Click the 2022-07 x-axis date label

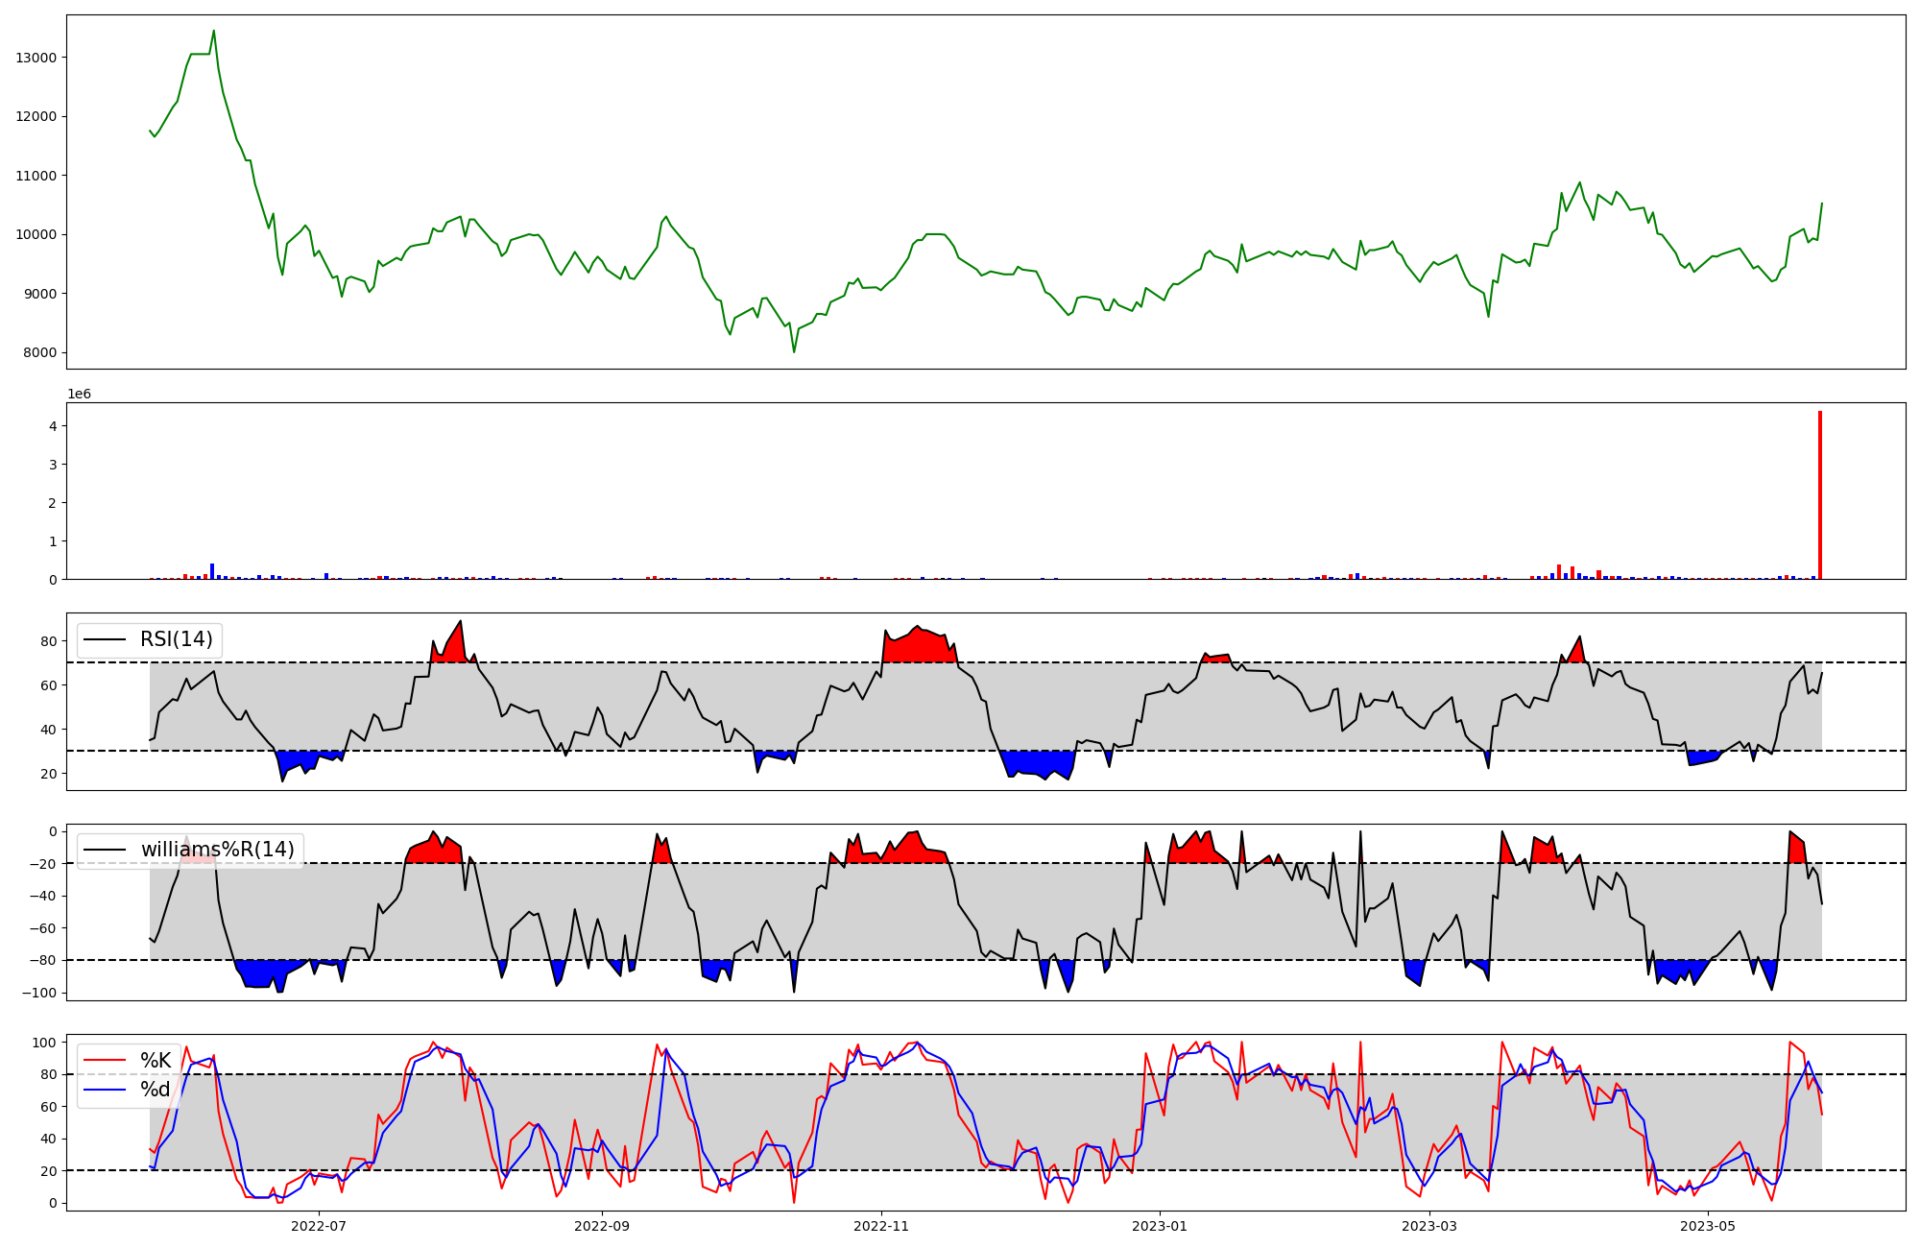pyautogui.click(x=318, y=1226)
